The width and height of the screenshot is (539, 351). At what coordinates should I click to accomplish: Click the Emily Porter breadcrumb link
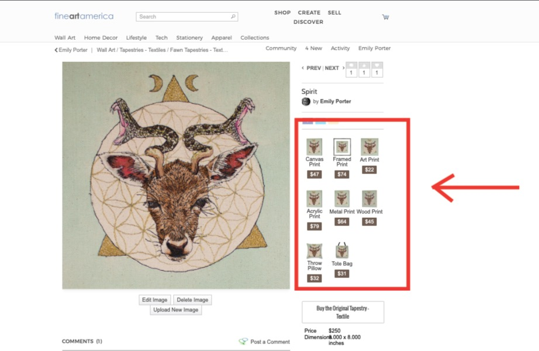click(x=73, y=50)
